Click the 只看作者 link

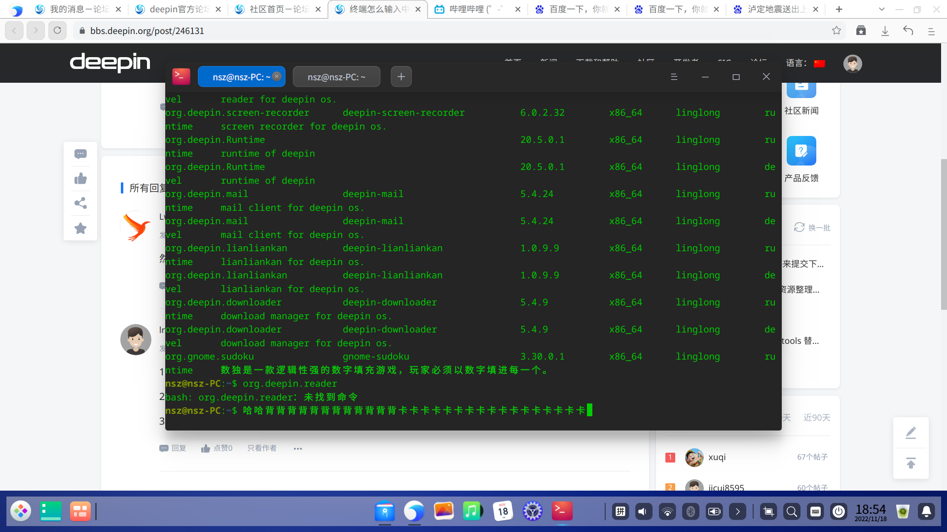pyautogui.click(x=262, y=448)
